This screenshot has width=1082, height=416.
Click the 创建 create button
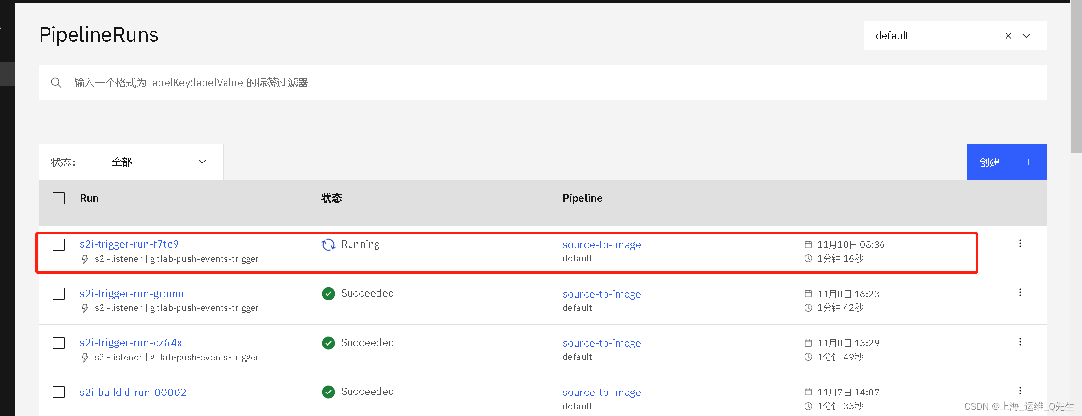(1007, 162)
